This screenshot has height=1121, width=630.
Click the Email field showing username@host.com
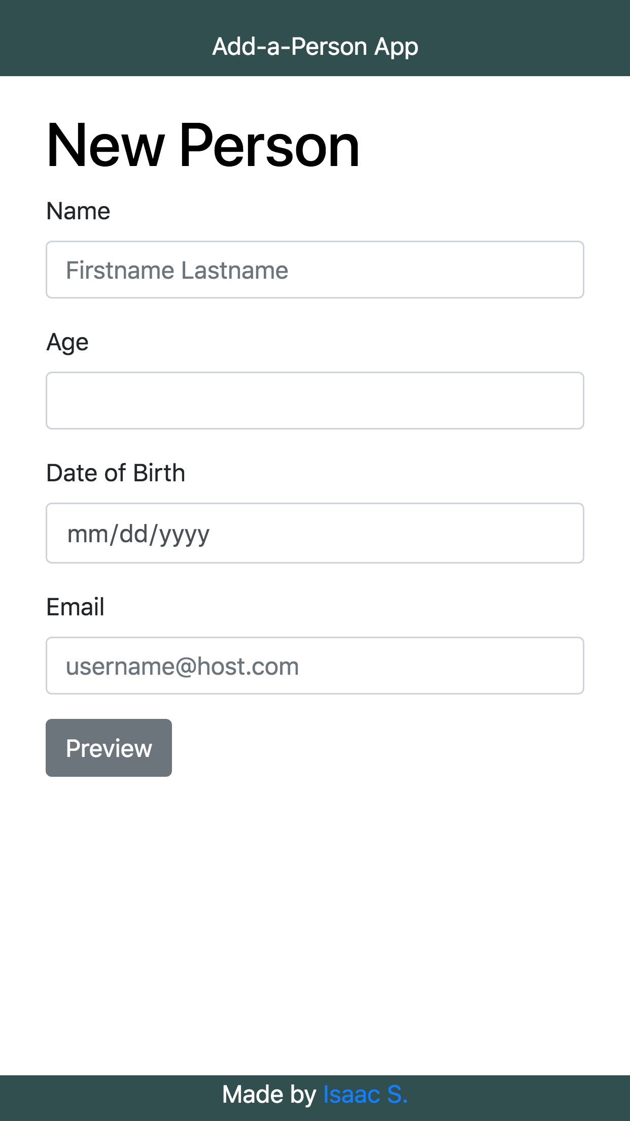pyautogui.click(x=314, y=666)
